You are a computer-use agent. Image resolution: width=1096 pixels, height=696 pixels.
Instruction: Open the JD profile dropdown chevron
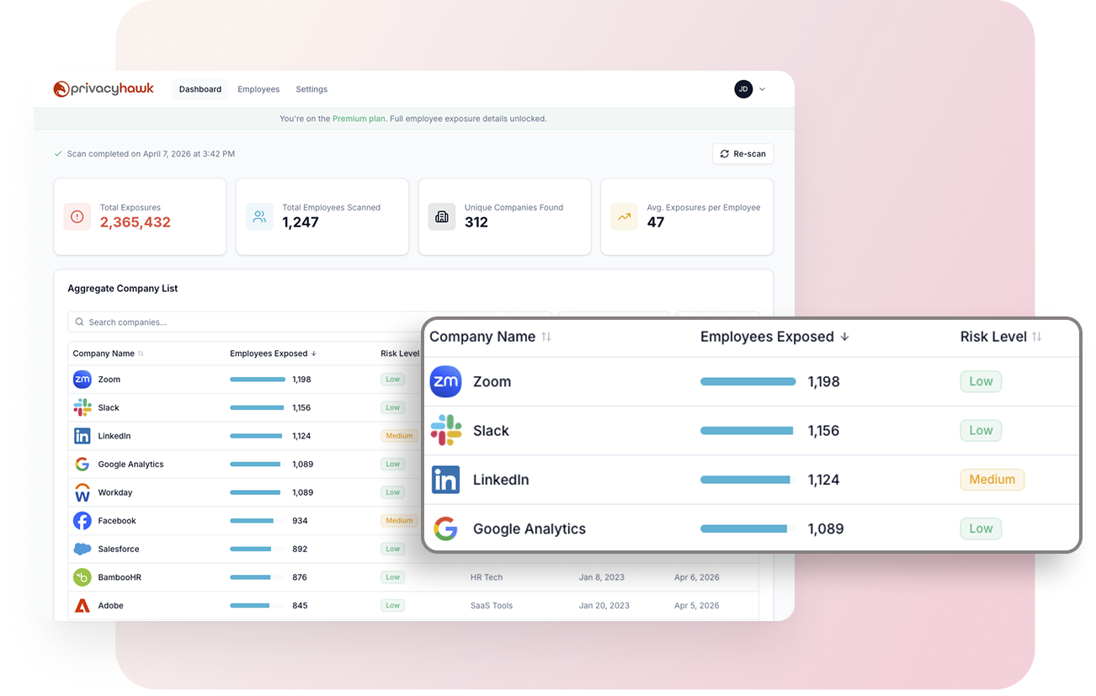[763, 88]
